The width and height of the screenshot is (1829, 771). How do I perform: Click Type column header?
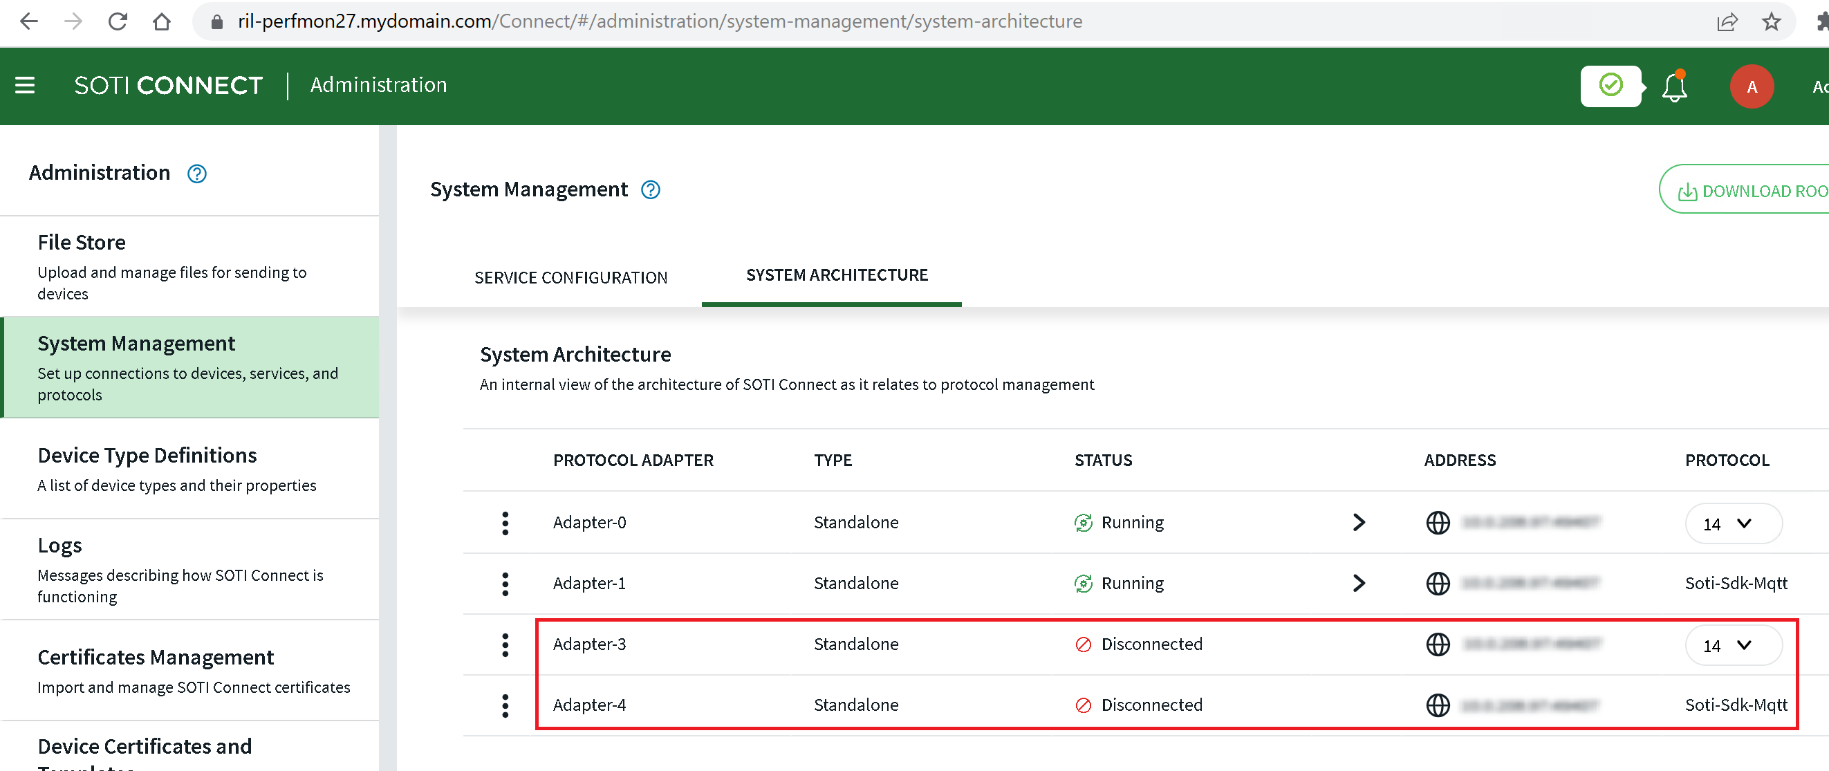tap(832, 461)
